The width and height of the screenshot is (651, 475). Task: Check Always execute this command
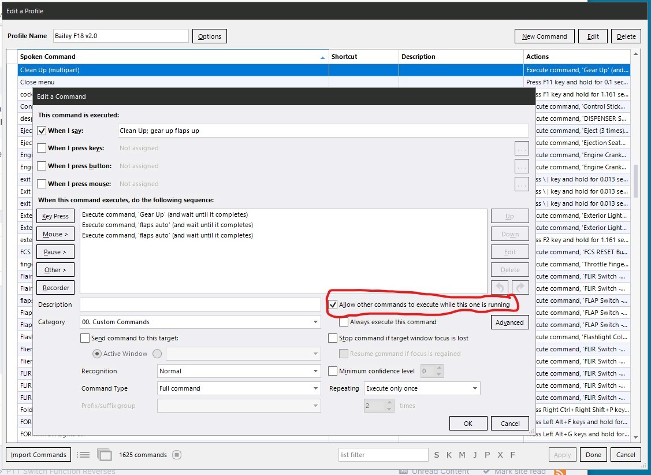(344, 322)
